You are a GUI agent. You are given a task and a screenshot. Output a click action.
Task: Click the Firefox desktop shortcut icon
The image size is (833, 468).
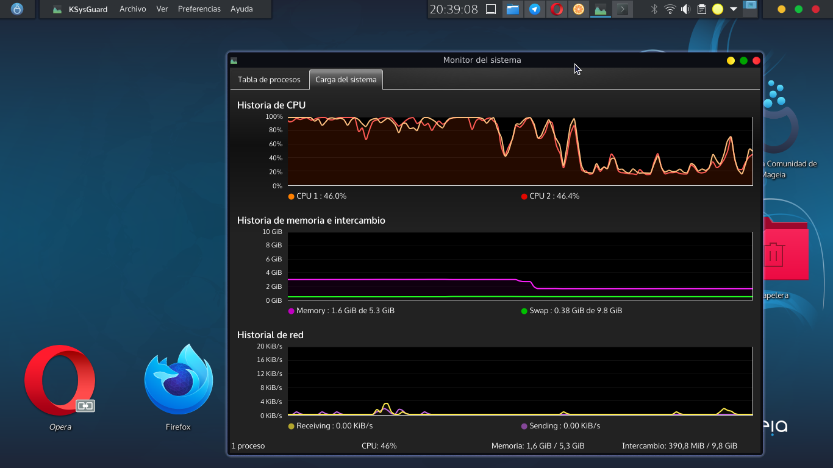(x=179, y=379)
